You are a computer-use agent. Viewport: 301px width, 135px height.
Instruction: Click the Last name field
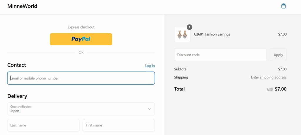pos(43,125)
